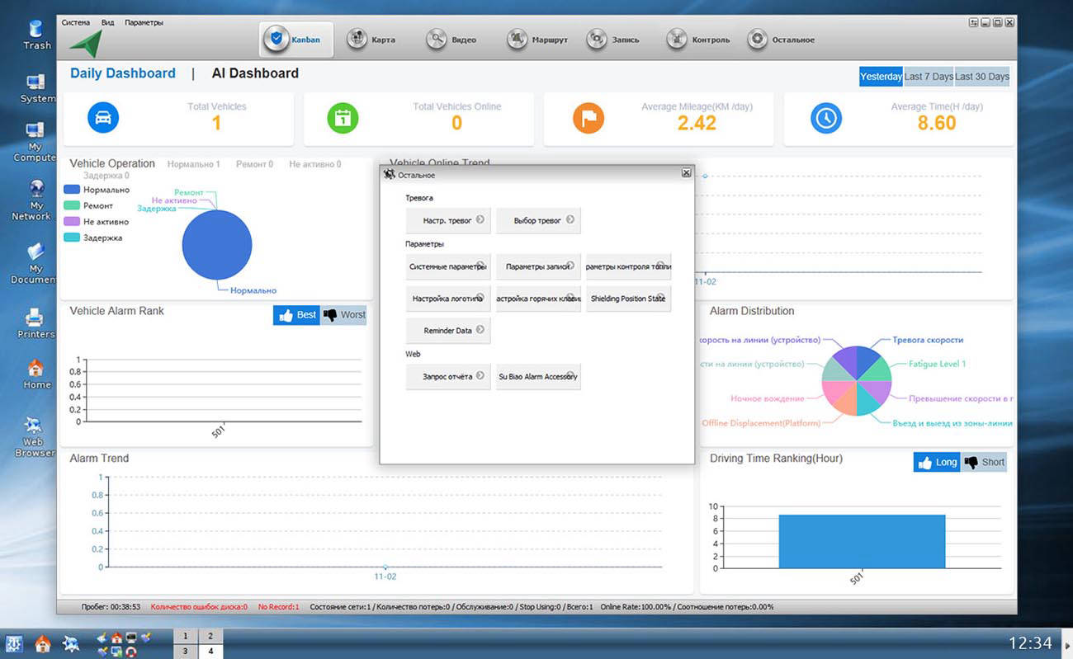Click the Last 7 Days button
This screenshot has width=1073, height=659.
(x=929, y=77)
